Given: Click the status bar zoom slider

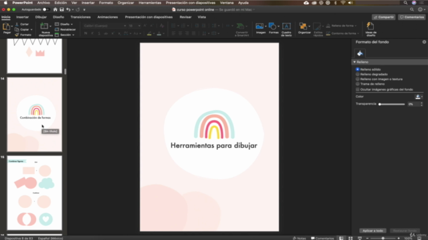Looking at the screenshot, I should tap(383, 238).
